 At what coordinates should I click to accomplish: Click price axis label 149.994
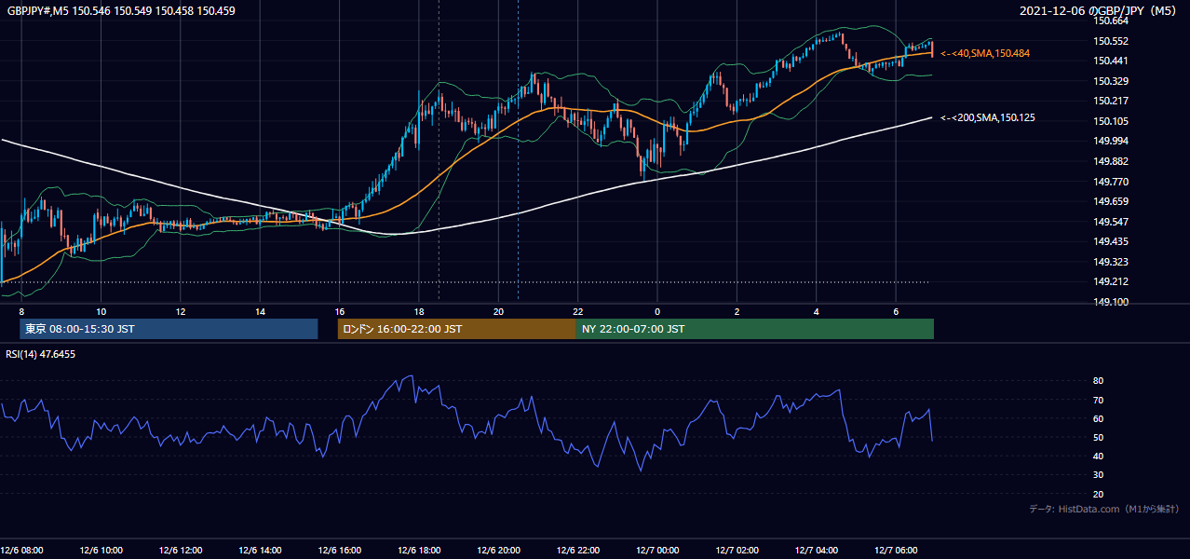[x=1110, y=141]
